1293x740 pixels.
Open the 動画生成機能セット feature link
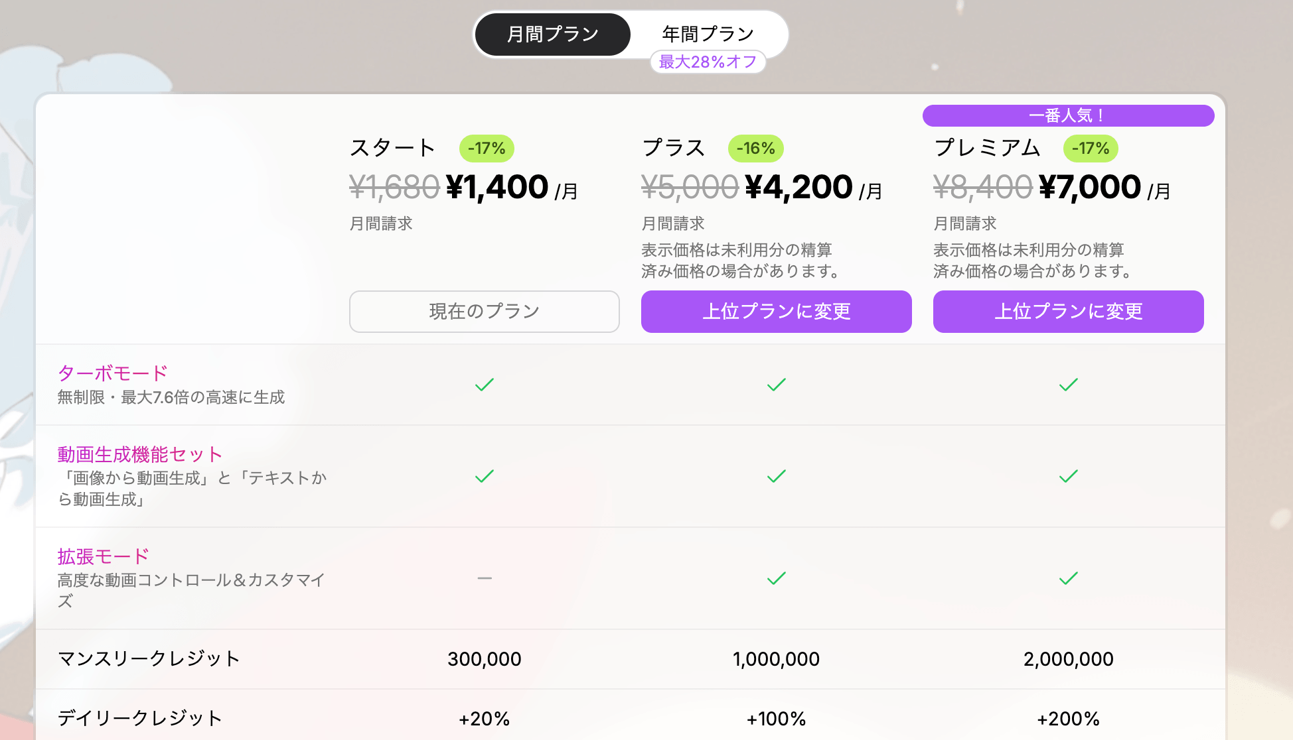coord(139,454)
